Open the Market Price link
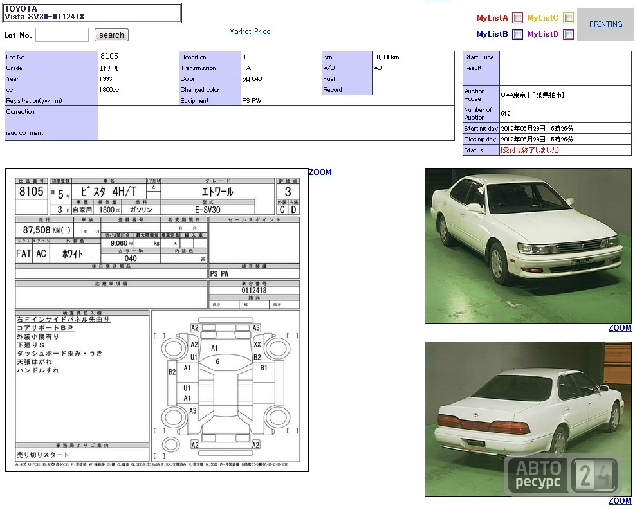Screen dimensions: 635x510 [250, 32]
